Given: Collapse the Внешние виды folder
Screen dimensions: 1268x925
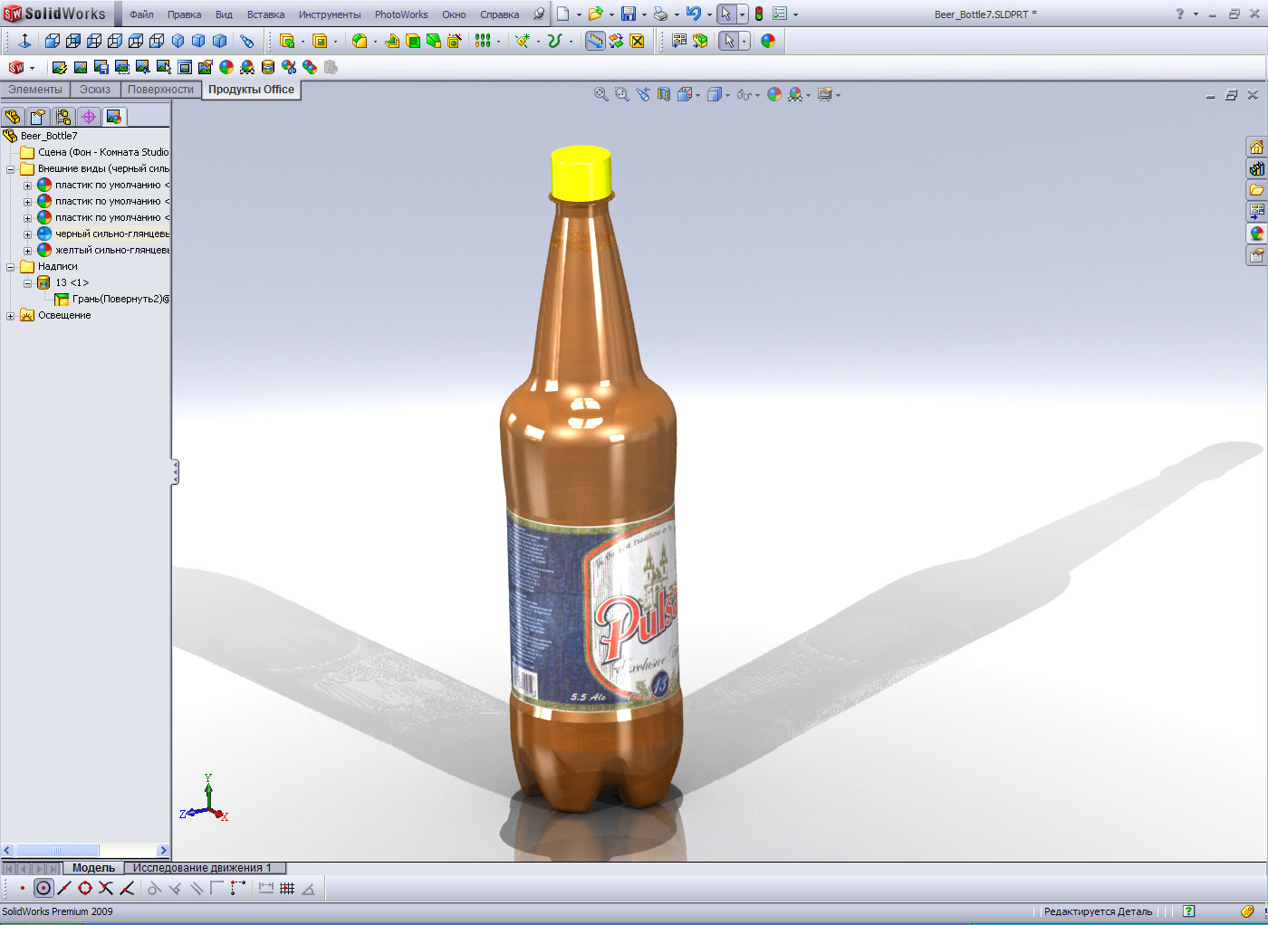Looking at the screenshot, I should [x=11, y=169].
